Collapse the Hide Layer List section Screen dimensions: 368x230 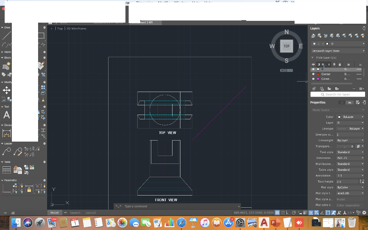click(313, 57)
